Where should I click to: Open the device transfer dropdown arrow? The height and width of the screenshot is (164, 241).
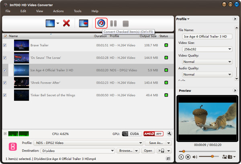169,151
